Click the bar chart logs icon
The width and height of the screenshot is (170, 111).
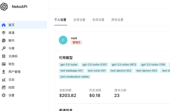click(4, 80)
